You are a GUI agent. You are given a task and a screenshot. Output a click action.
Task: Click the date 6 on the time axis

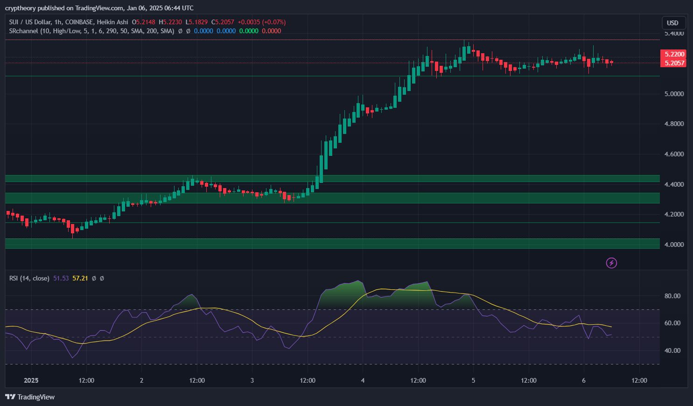[x=584, y=380]
